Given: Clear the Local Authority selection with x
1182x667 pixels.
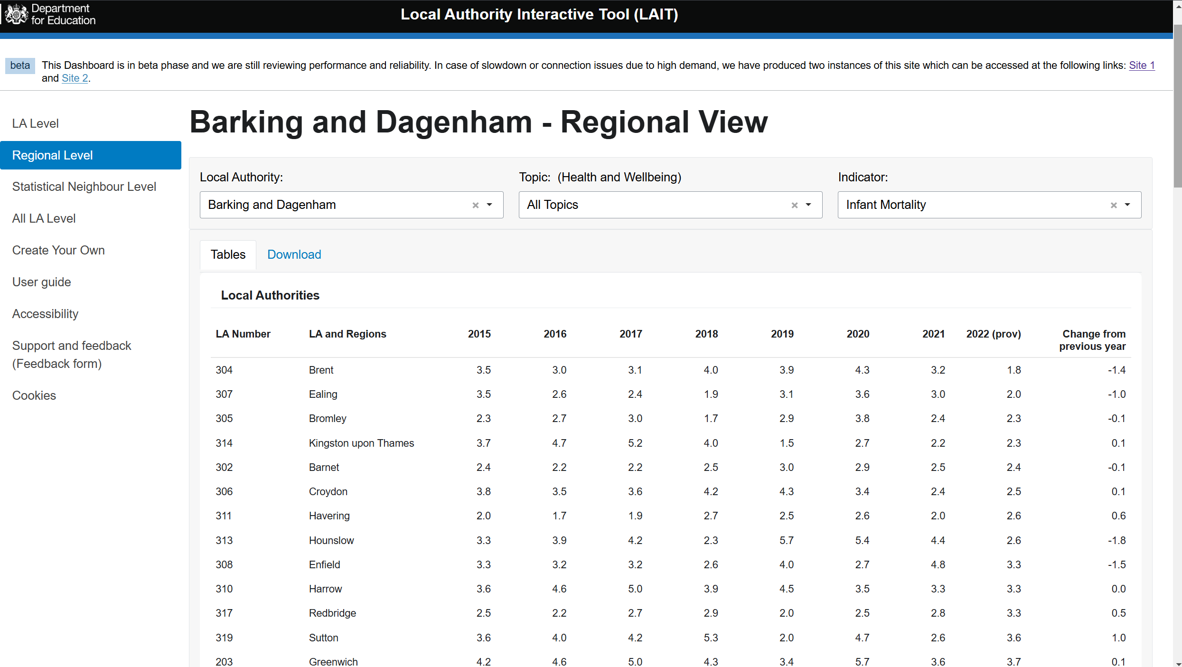Looking at the screenshot, I should coord(475,205).
